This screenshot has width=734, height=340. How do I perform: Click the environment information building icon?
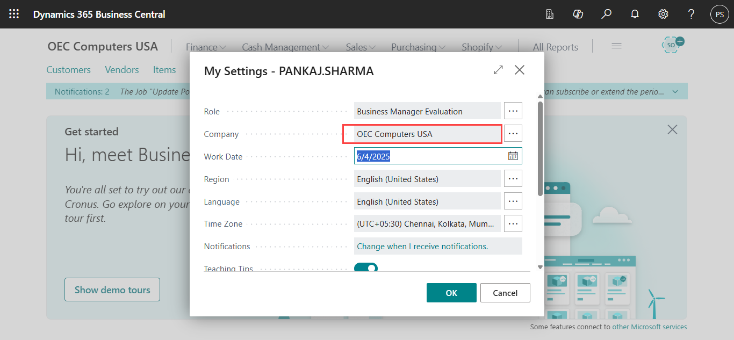pos(550,14)
